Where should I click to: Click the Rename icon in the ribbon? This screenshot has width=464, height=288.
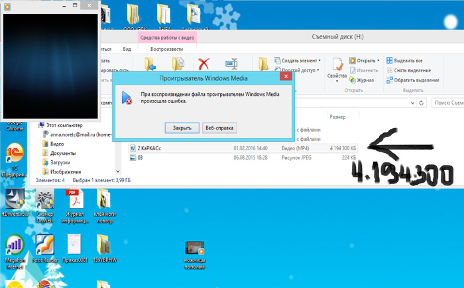231,64
